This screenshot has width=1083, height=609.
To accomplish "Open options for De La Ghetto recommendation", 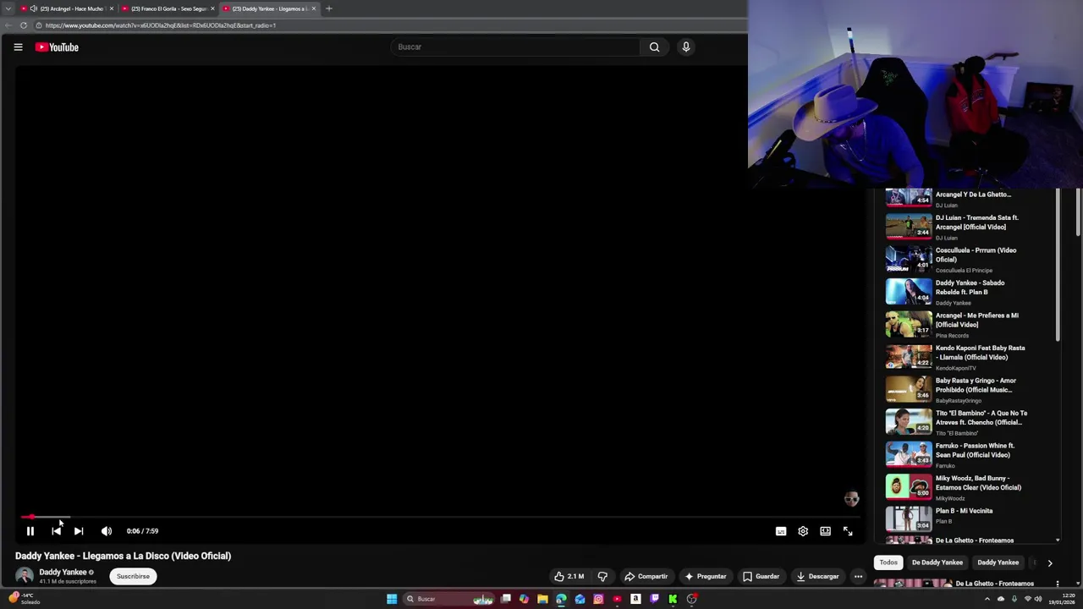I will click(x=1058, y=584).
